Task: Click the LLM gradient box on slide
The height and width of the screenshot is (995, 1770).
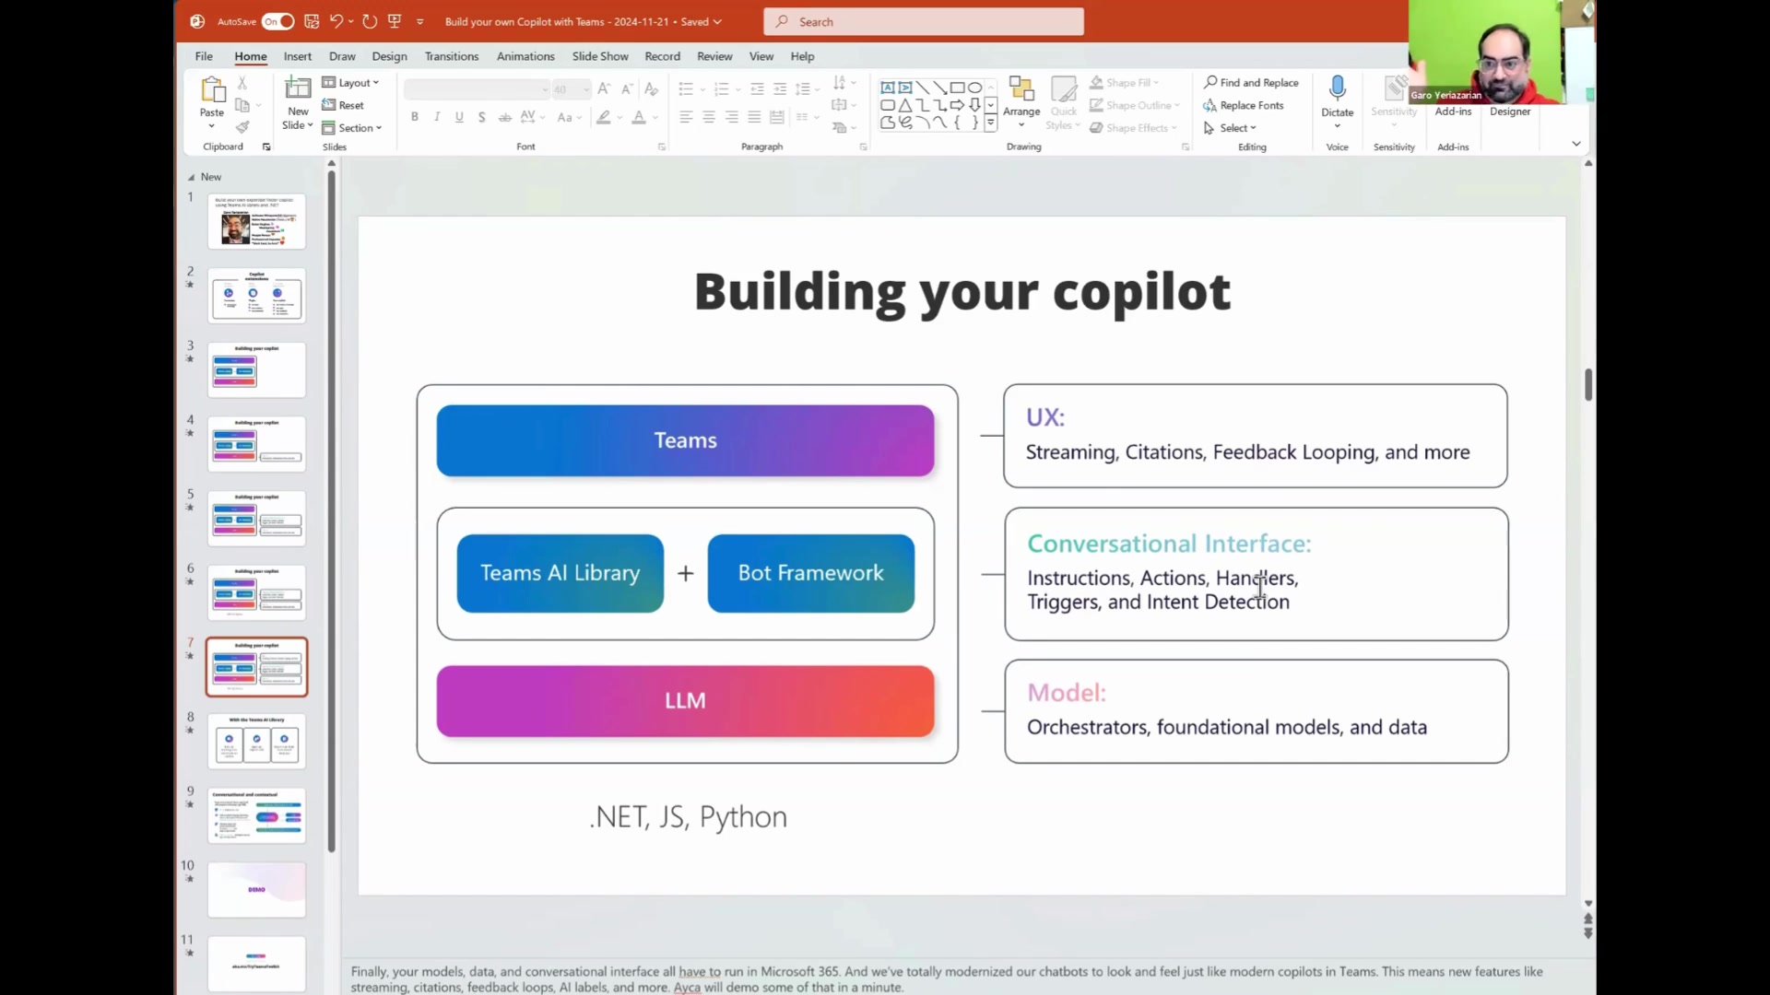Action: pyautogui.click(x=685, y=701)
